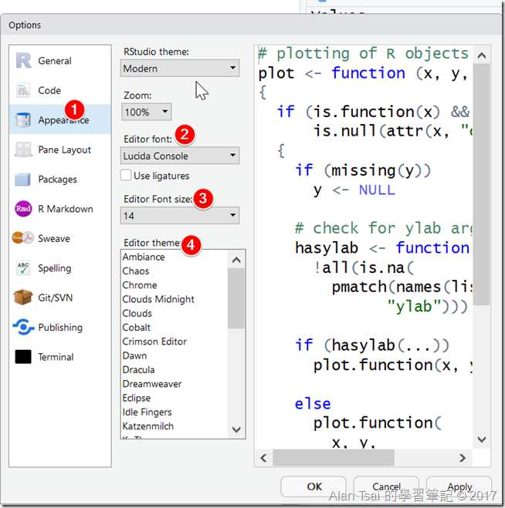Open the General options section
The height and width of the screenshot is (508, 505).
pyautogui.click(x=60, y=61)
